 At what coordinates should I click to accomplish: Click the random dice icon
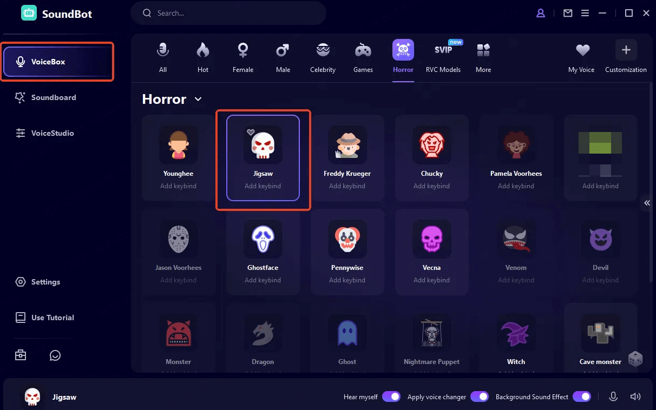(635, 359)
